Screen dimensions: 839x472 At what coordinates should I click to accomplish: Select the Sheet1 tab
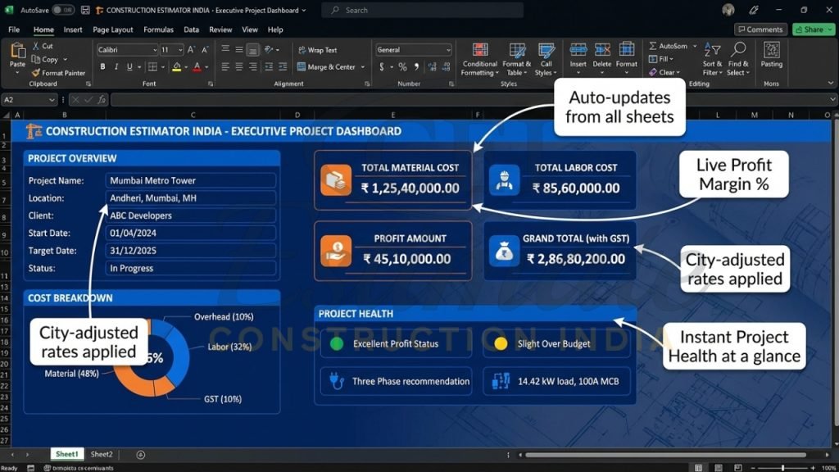click(x=67, y=454)
